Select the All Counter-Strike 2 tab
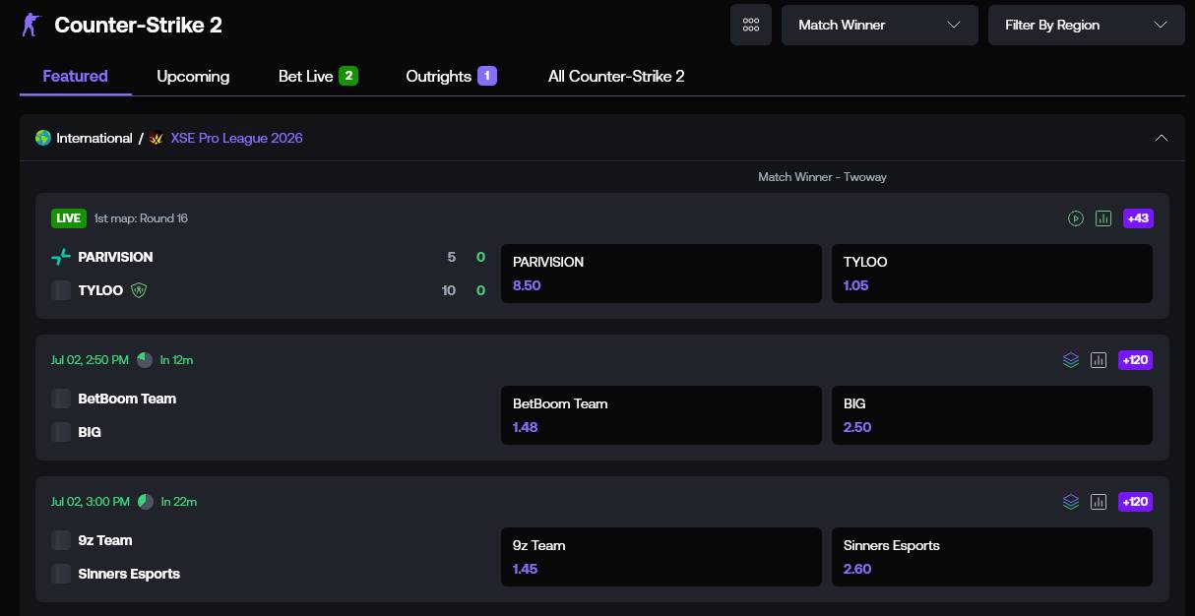 (616, 76)
